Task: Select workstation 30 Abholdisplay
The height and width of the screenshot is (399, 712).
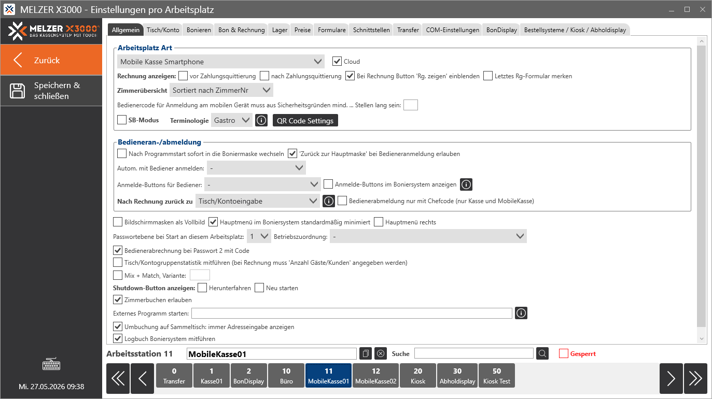Action: [x=457, y=376]
